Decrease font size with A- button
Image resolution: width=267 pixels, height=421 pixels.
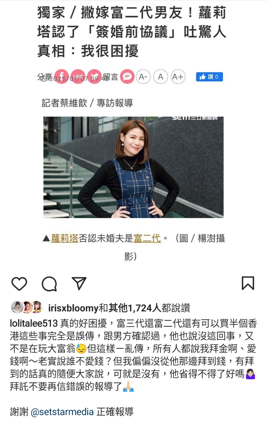(x=143, y=77)
